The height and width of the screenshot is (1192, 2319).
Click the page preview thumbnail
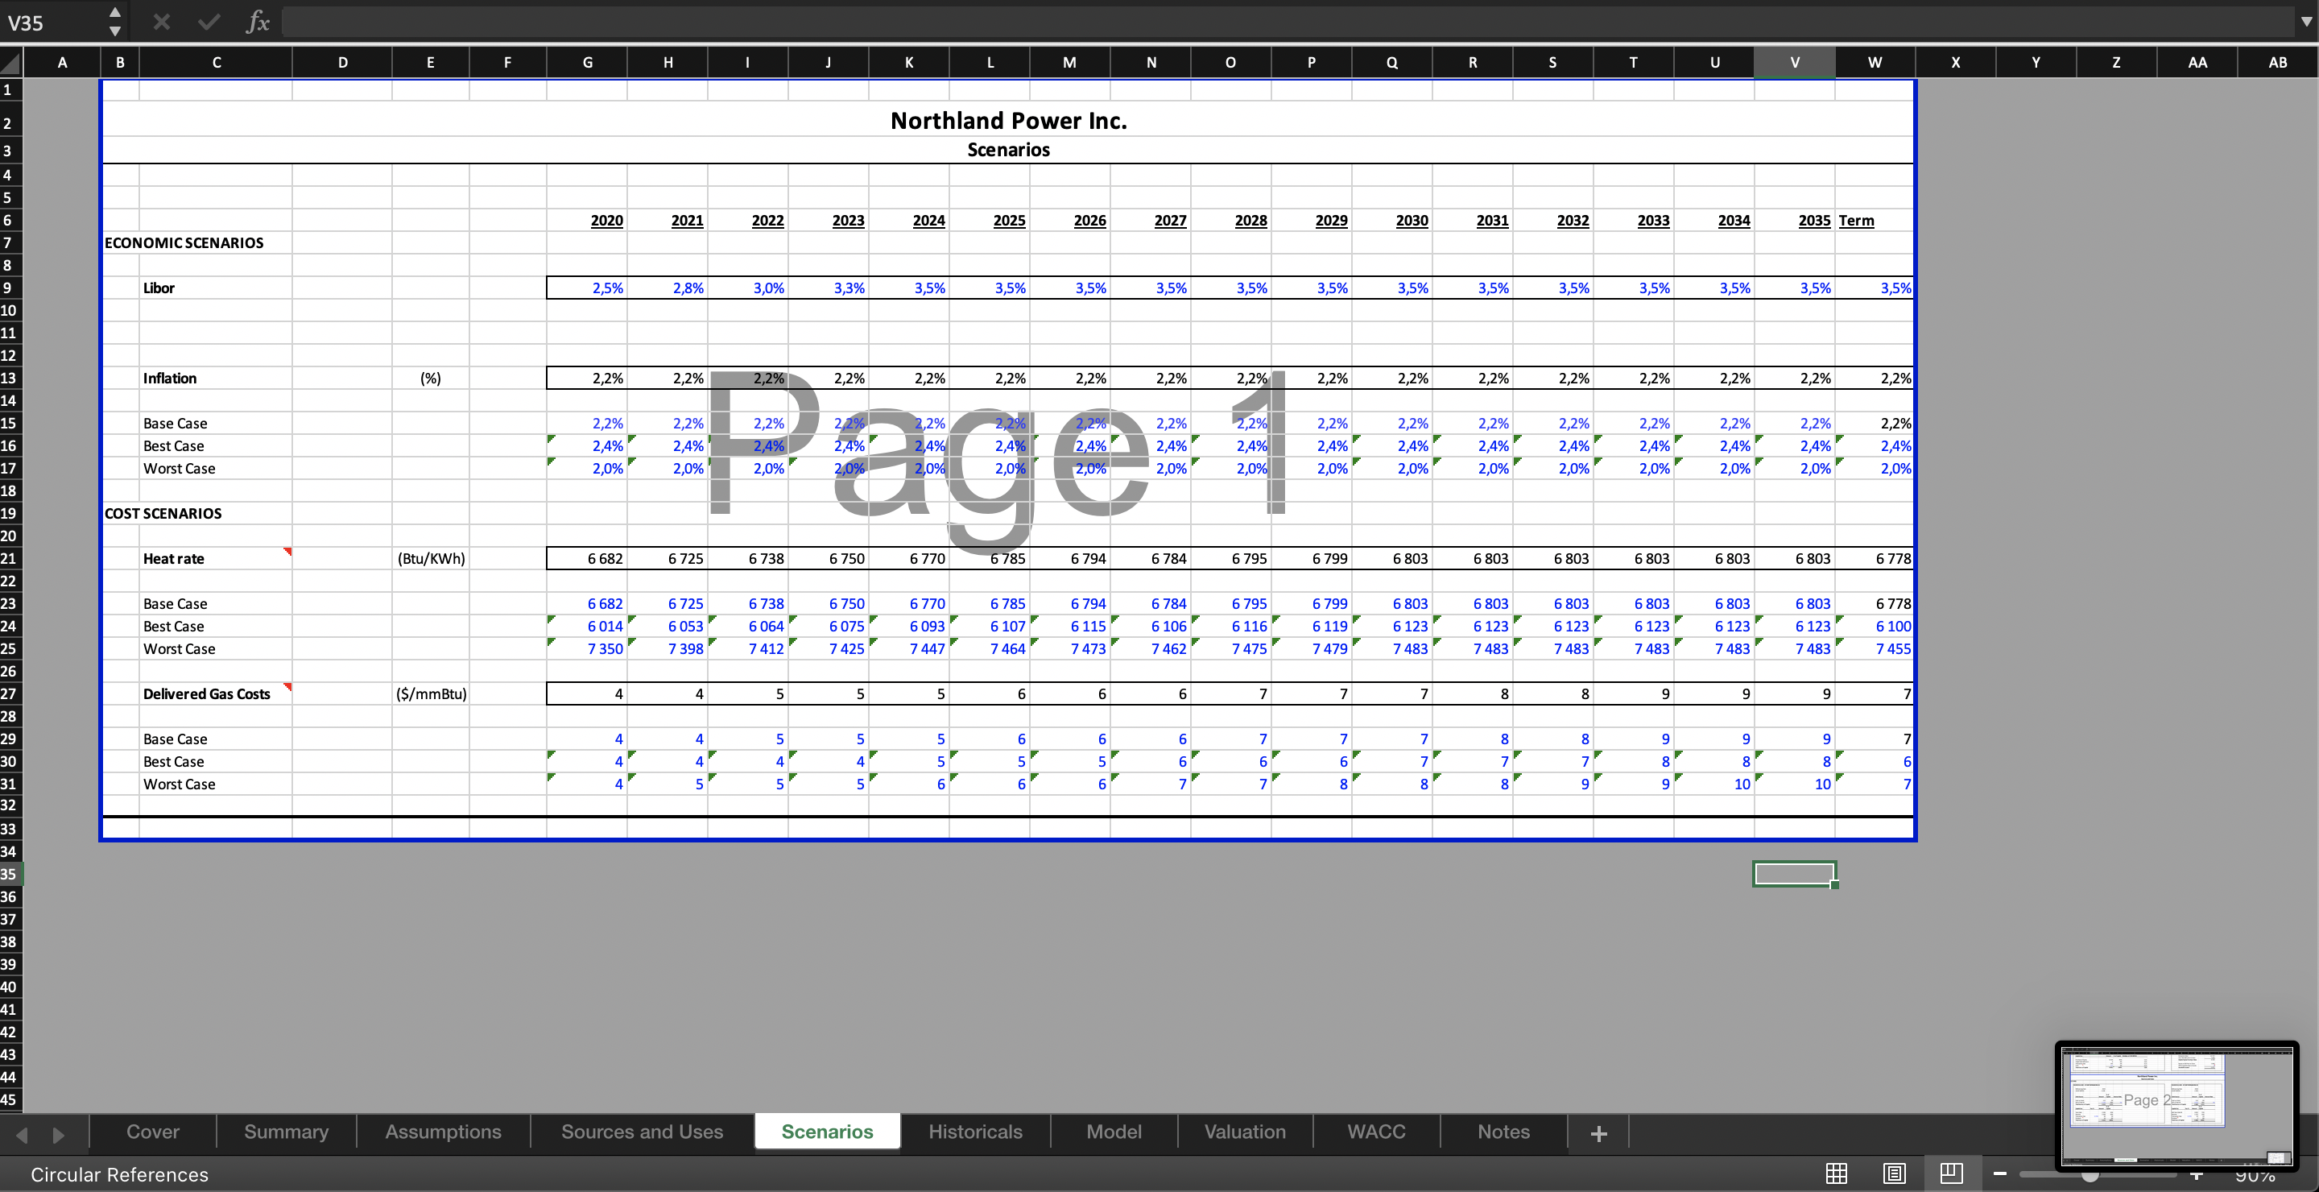click(x=2176, y=1106)
